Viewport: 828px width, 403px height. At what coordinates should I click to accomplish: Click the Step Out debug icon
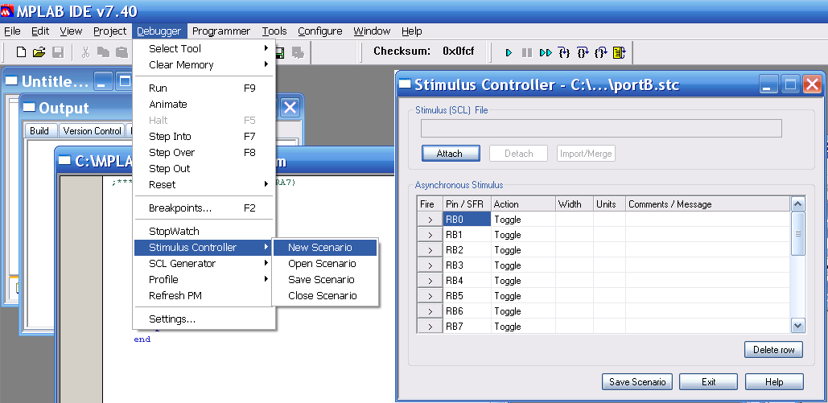[x=601, y=52]
